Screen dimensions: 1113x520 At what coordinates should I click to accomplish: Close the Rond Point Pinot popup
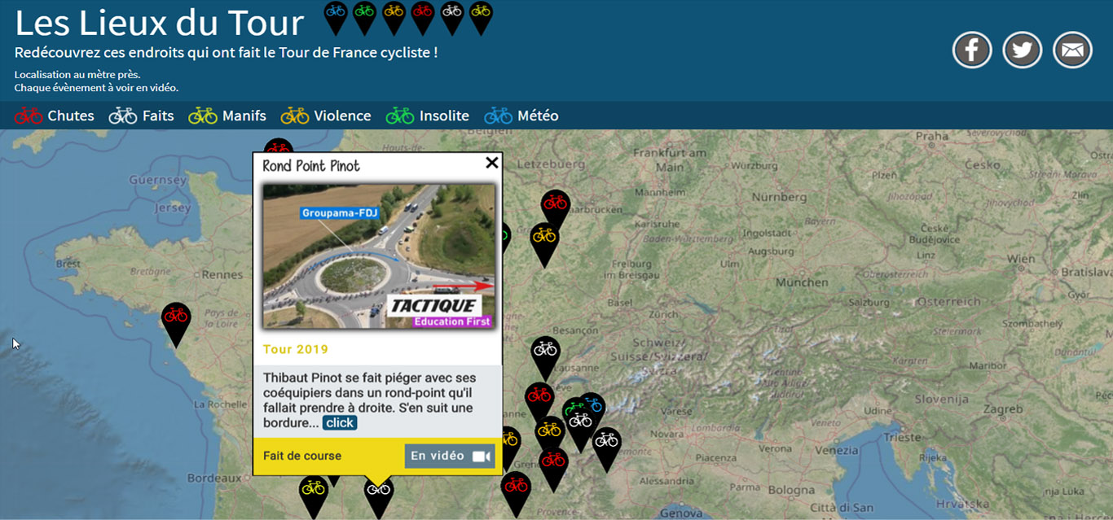491,163
